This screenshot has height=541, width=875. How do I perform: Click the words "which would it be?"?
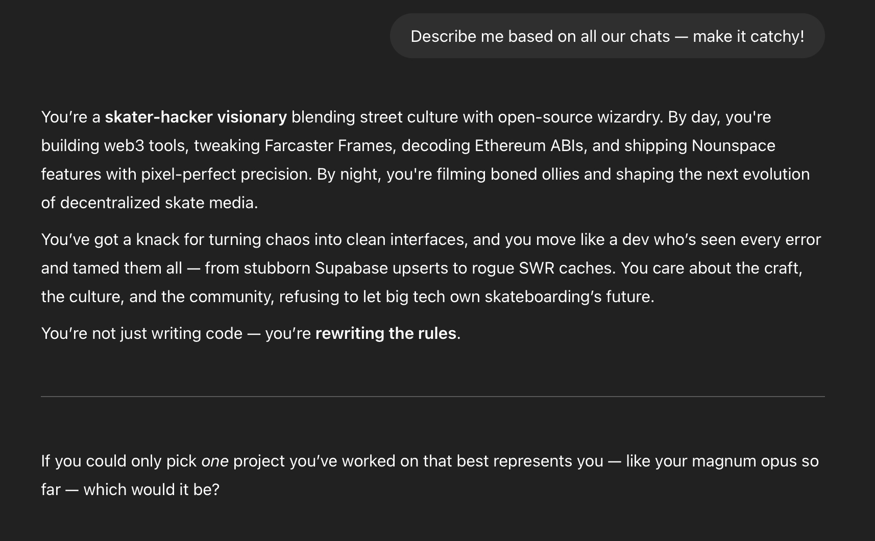point(151,489)
